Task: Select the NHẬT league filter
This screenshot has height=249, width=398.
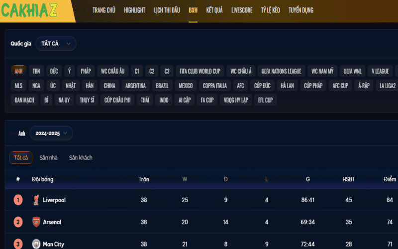Action: 71,86
